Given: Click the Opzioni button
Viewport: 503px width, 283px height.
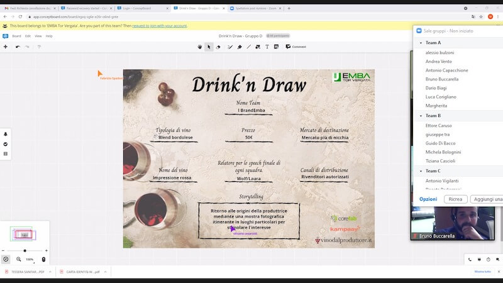Looking at the screenshot, I should (x=428, y=199).
